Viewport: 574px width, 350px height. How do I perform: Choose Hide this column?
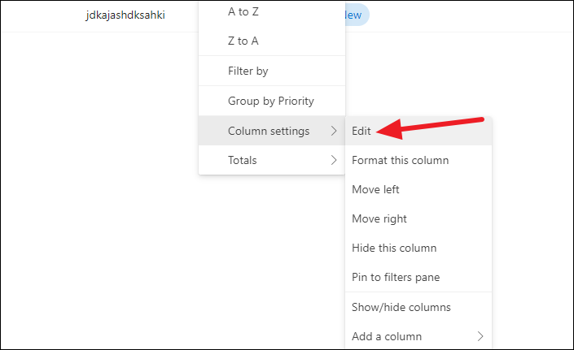(394, 248)
